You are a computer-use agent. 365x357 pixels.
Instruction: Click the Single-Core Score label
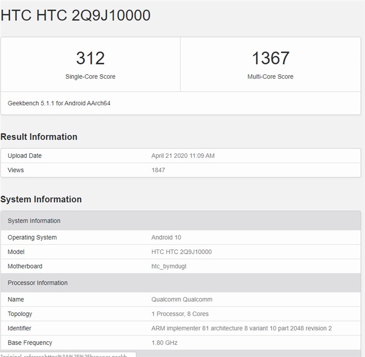pos(90,77)
